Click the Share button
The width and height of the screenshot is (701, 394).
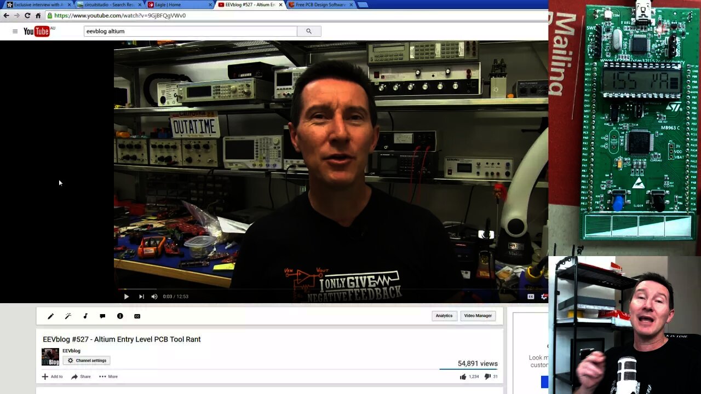pyautogui.click(x=81, y=376)
